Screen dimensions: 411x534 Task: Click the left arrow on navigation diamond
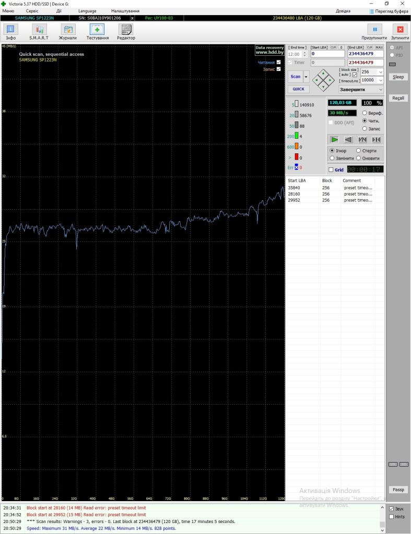click(316, 80)
